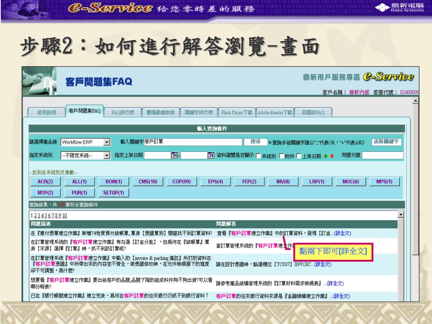
Task: Focus the end date input field
Action: [194, 155]
